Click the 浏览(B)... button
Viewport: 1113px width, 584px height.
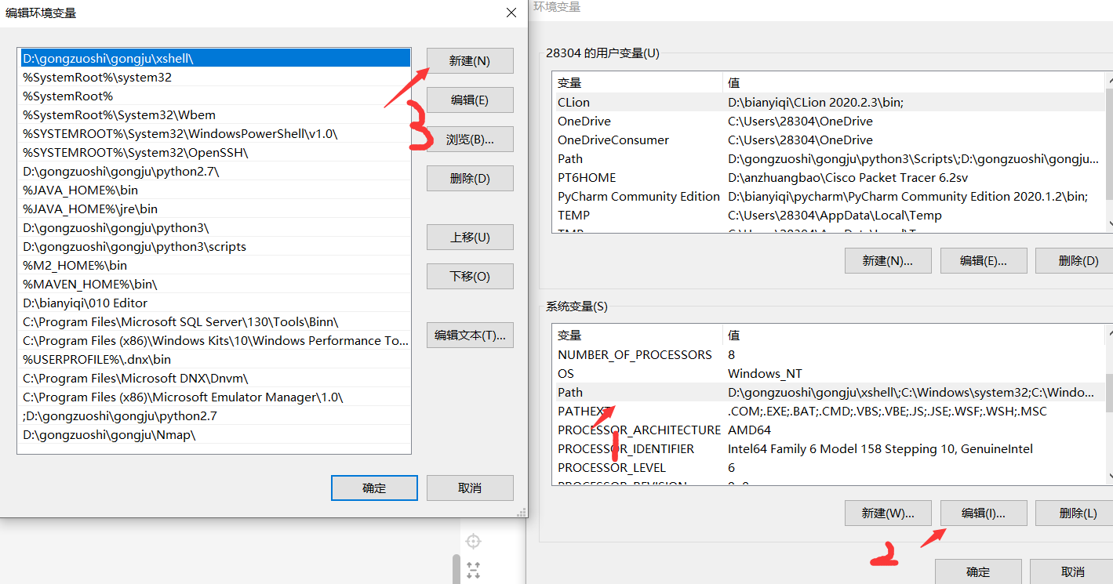470,139
